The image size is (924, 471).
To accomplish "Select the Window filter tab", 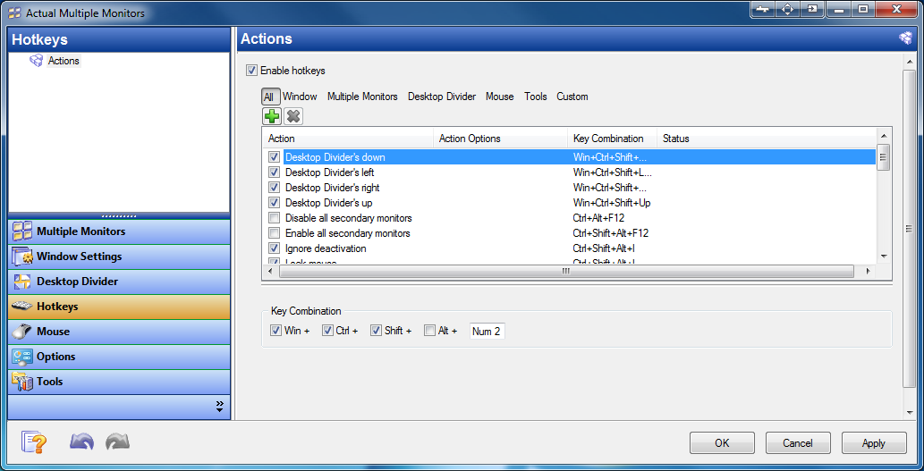I will 300,97.
